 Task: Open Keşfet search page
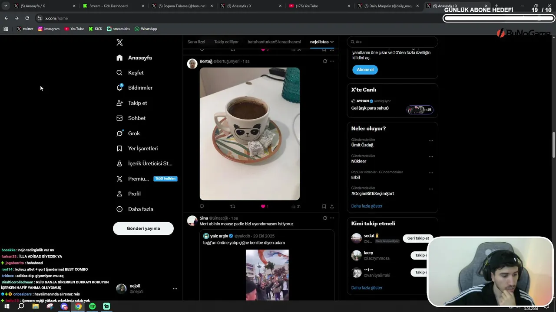pyautogui.click(x=130, y=73)
